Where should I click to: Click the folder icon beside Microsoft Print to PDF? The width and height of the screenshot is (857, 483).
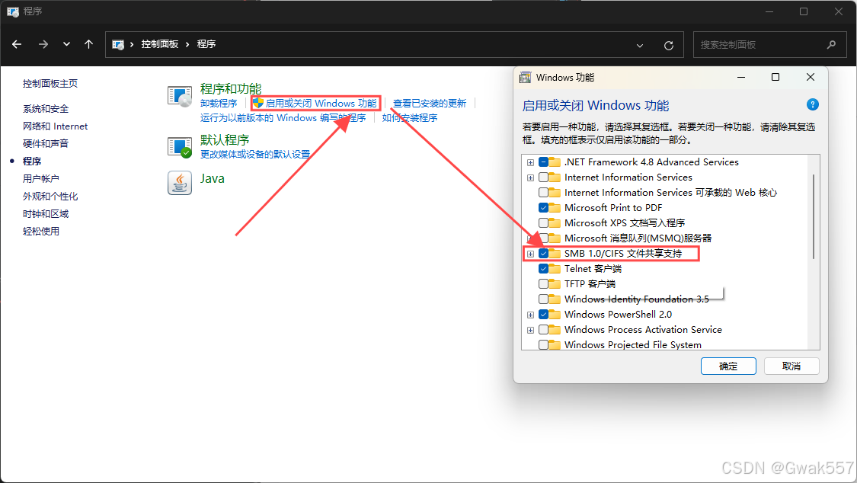click(555, 208)
